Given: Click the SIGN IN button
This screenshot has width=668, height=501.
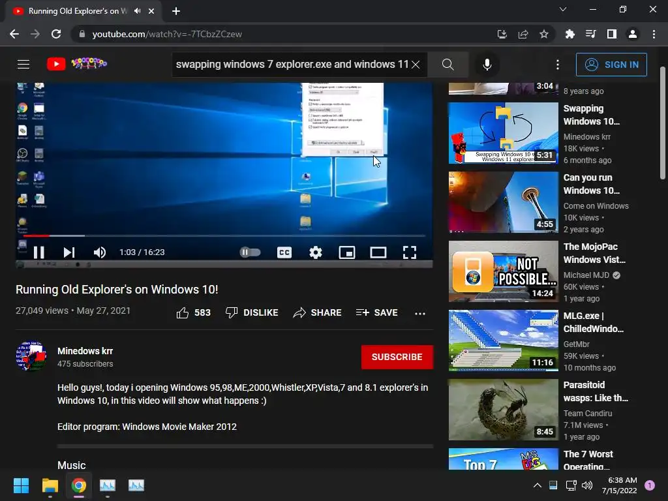Looking at the screenshot, I should pos(611,65).
